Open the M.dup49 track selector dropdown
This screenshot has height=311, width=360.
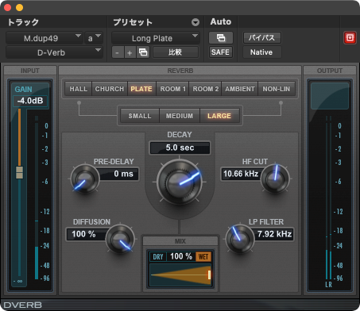(45, 38)
